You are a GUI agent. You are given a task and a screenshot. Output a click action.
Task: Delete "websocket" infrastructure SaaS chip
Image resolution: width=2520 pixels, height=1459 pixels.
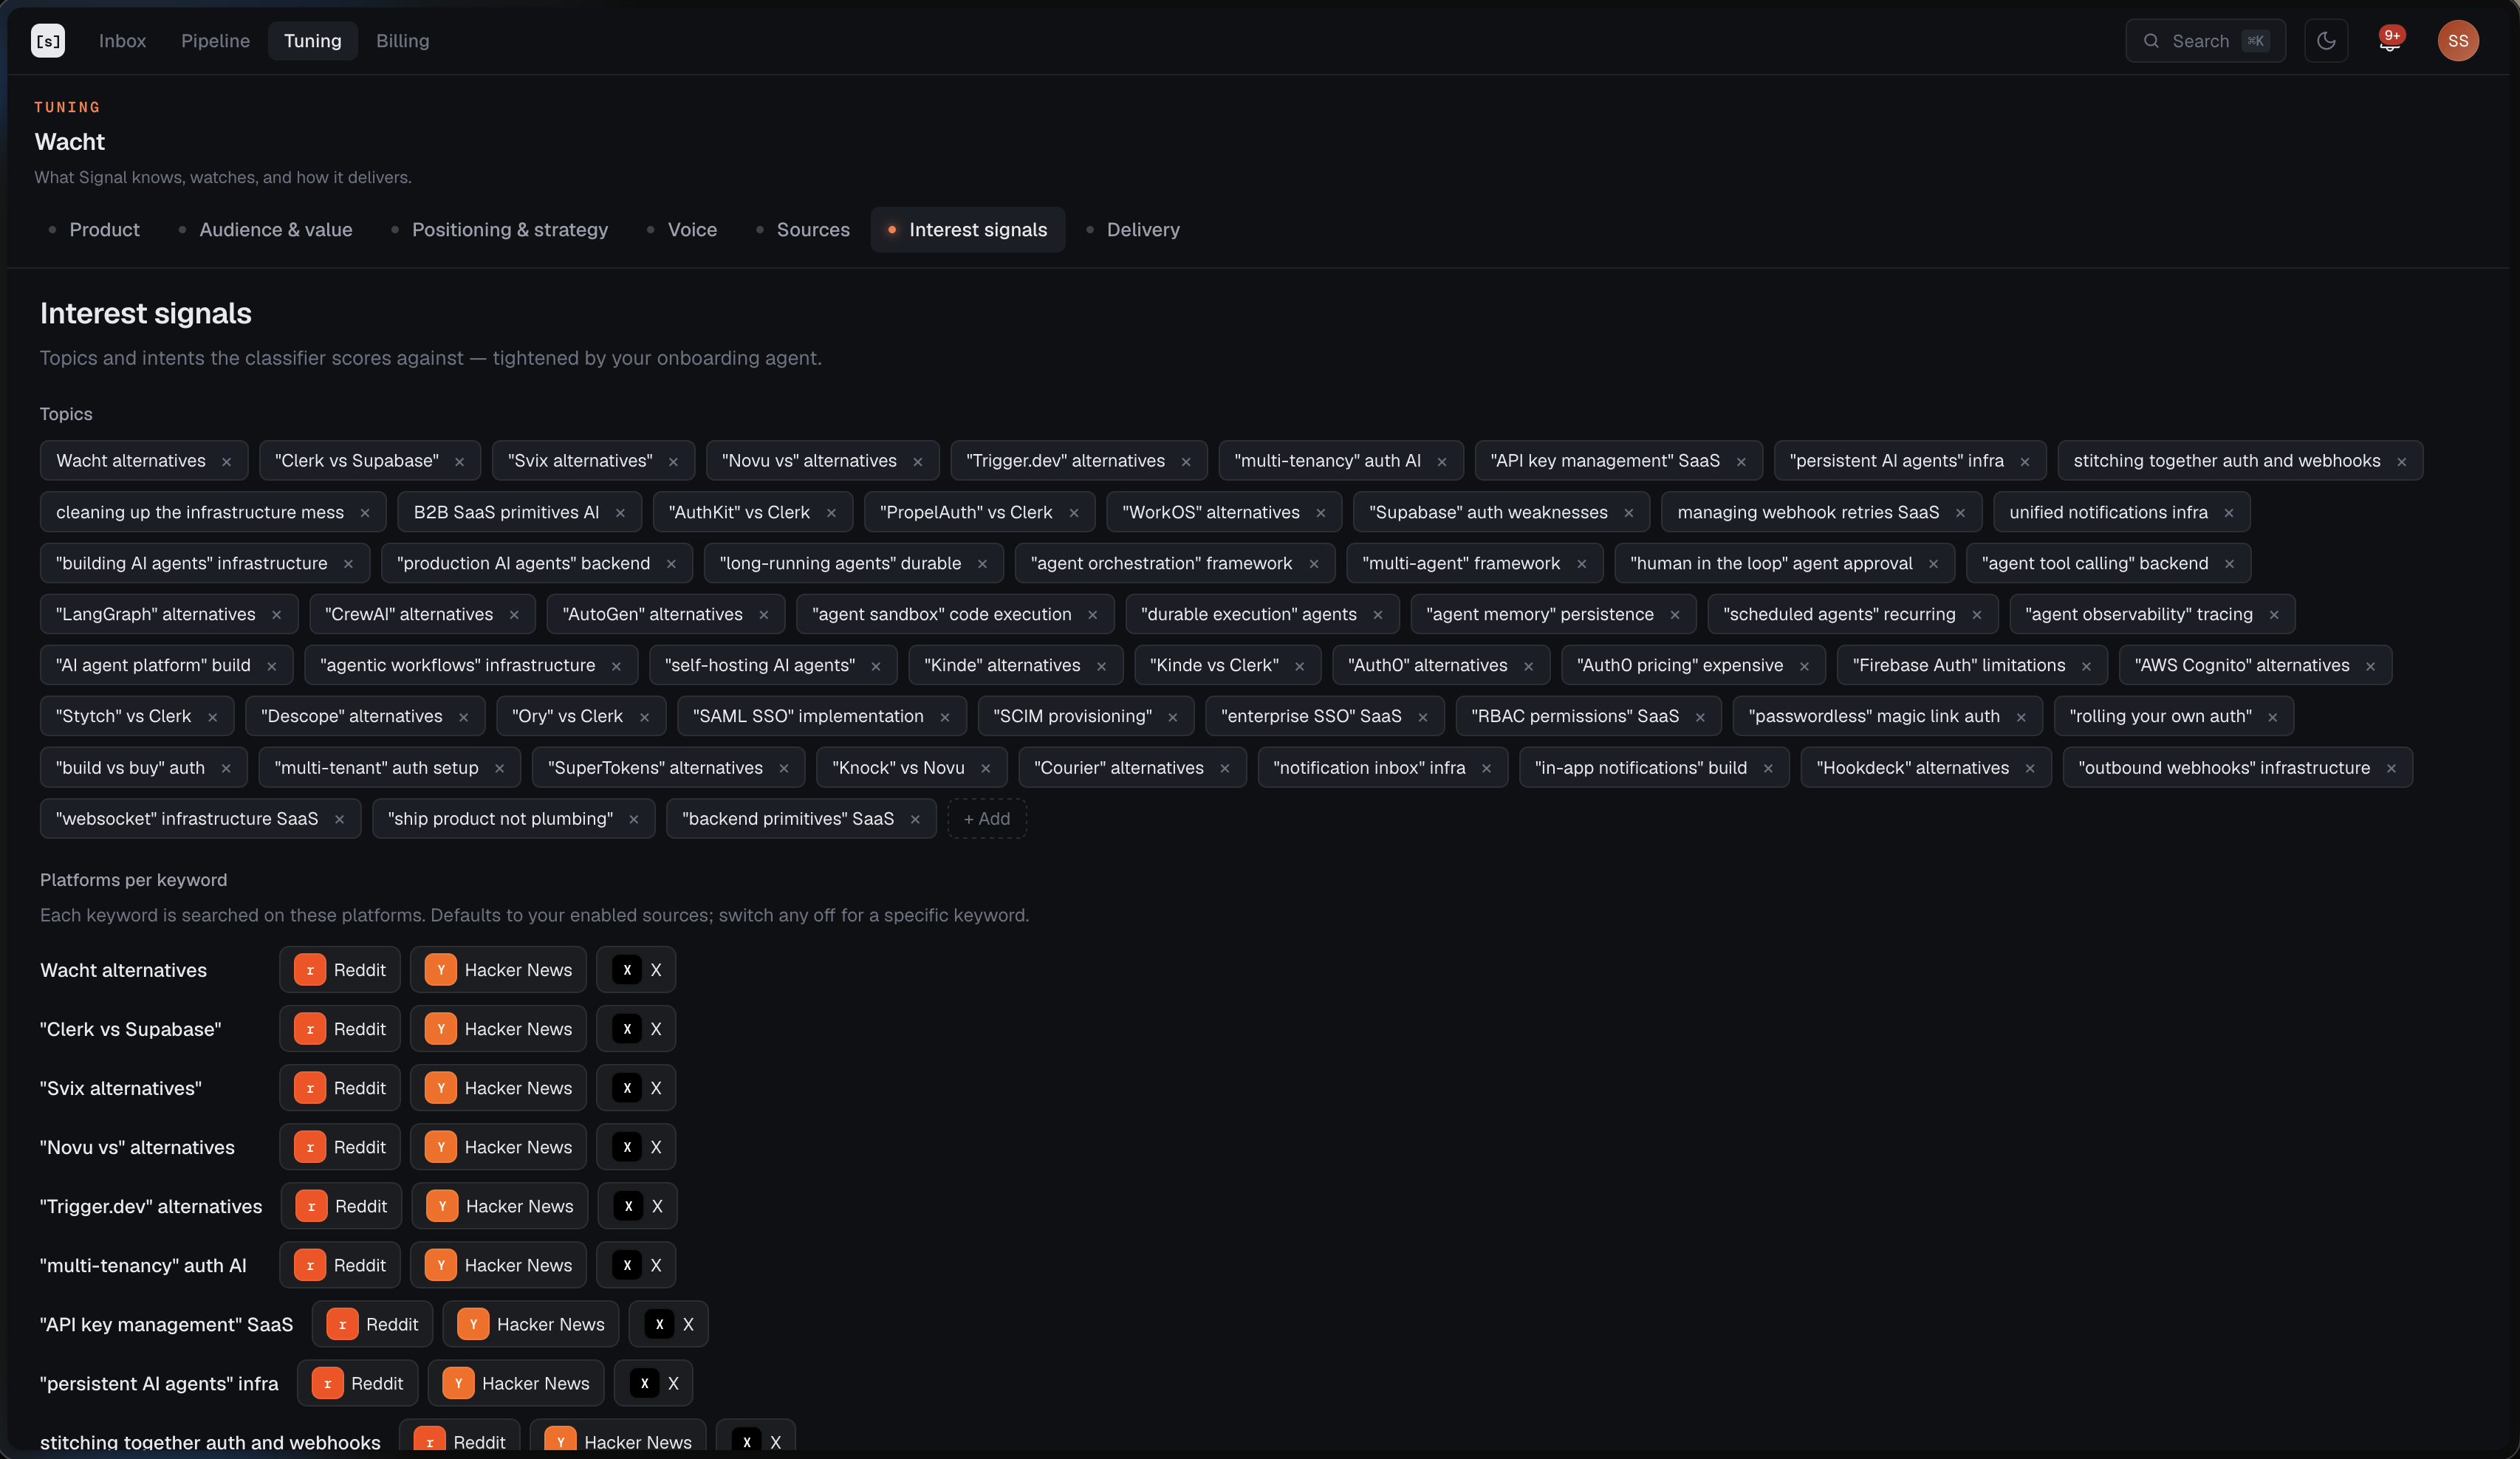340,819
